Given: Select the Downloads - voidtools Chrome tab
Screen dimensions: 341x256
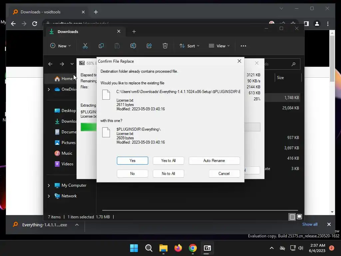Looking at the screenshot, I should click(49, 12).
